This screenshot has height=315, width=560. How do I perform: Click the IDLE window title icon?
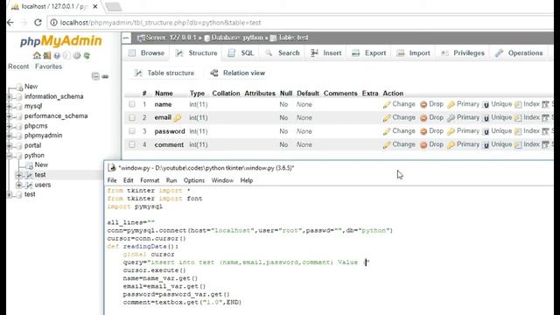coord(112,167)
